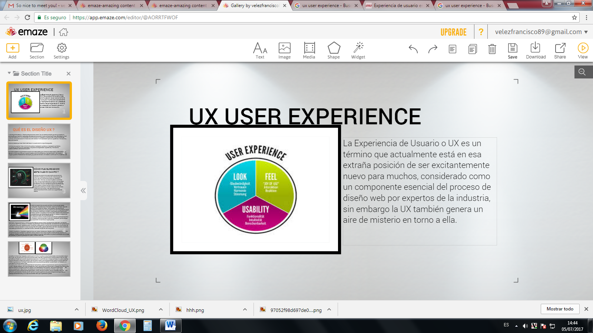Image resolution: width=593 pixels, height=333 pixels.
Task: Collapse the Section Title expander arrow
Action: pyautogui.click(x=9, y=73)
